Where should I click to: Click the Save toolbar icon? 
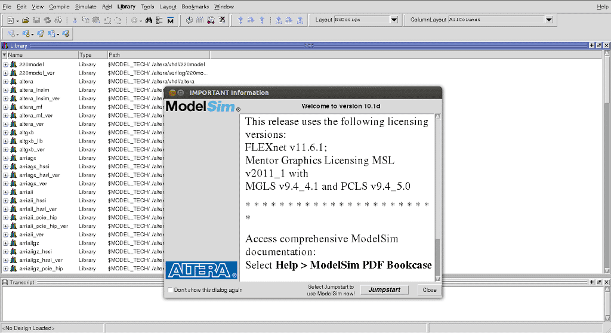[x=36, y=20]
